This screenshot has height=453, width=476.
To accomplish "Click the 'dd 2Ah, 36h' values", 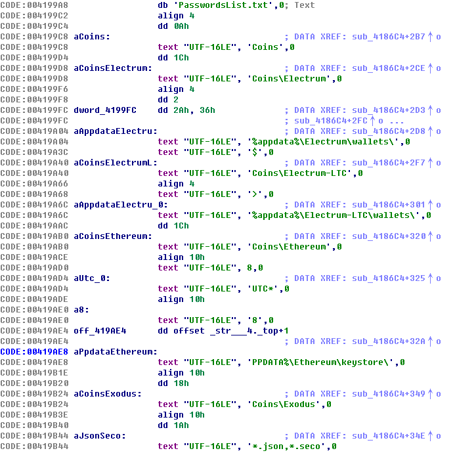I will [x=186, y=110].
